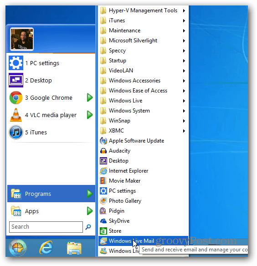Click the Desktop icon in programs list
Viewport: 257px width, 266px height.
103,161
